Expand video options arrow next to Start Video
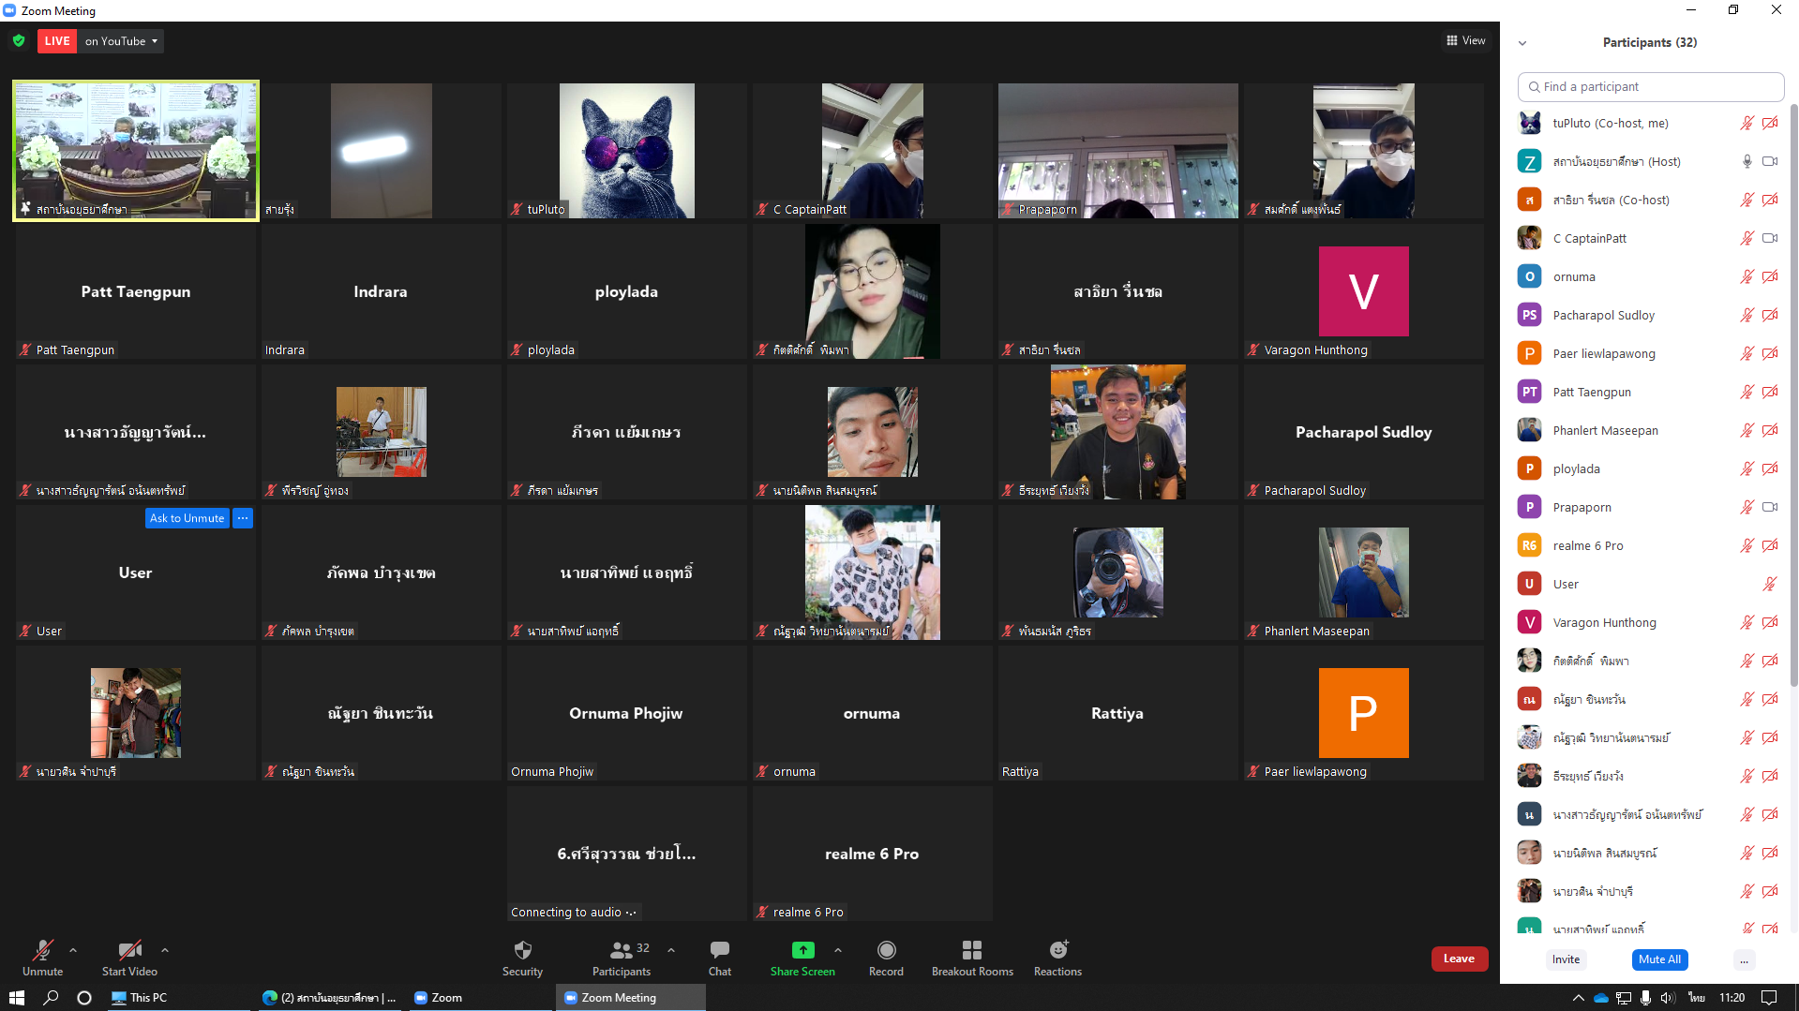Image resolution: width=1799 pixels, height=1011 pixels. pyautogui.click(x=165, y=950)
